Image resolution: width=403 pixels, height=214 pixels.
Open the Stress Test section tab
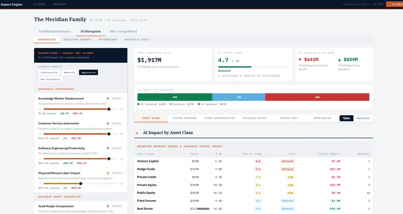(288, 118)
